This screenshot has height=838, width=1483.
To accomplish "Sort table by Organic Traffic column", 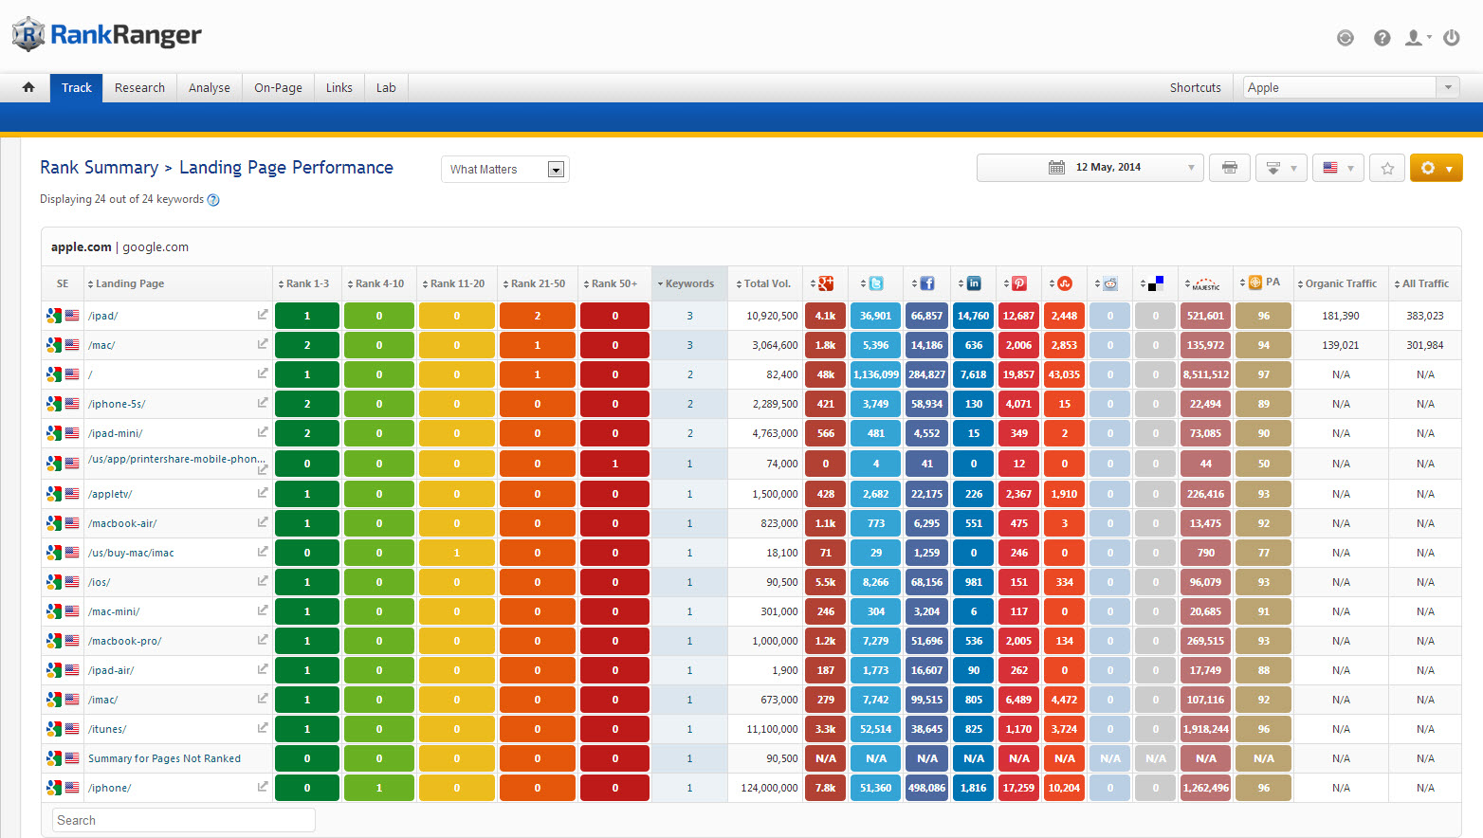I will (x=1340, y=283).
